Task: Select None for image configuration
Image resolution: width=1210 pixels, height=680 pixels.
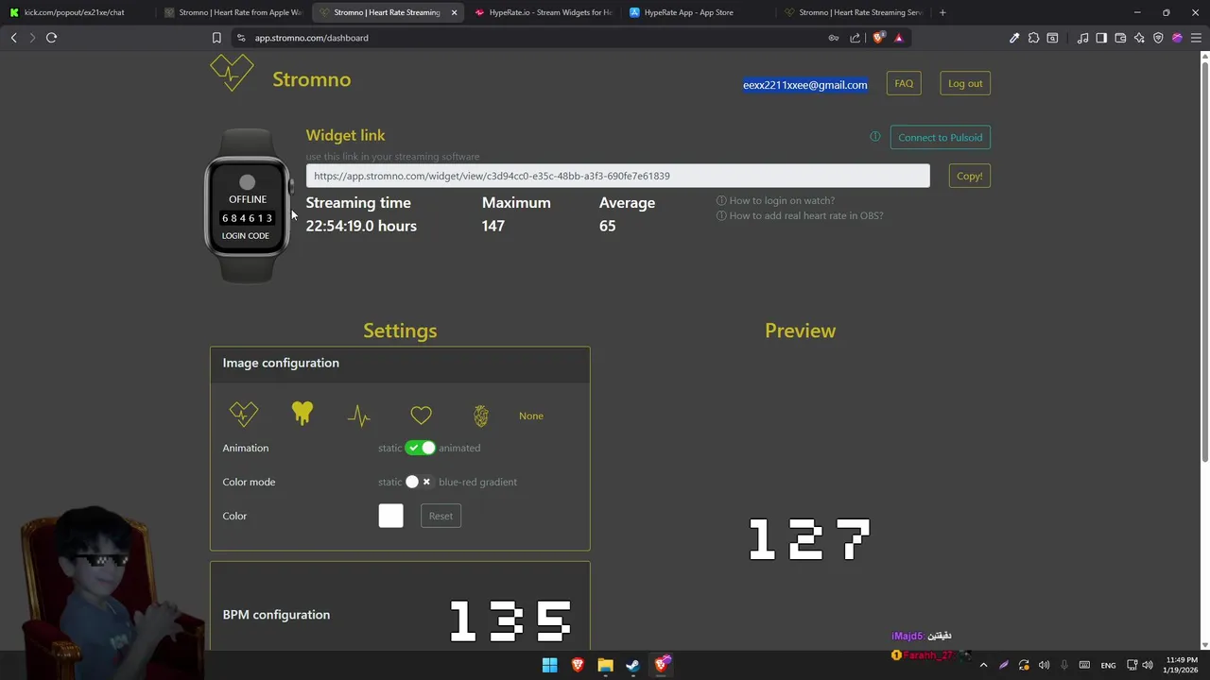Action: click(531, 416)
